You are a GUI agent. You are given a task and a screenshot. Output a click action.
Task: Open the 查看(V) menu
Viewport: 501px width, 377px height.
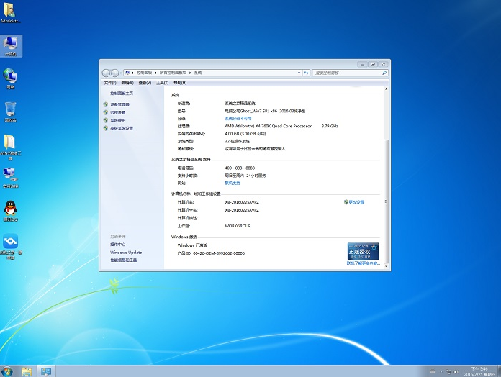point(144,83)
